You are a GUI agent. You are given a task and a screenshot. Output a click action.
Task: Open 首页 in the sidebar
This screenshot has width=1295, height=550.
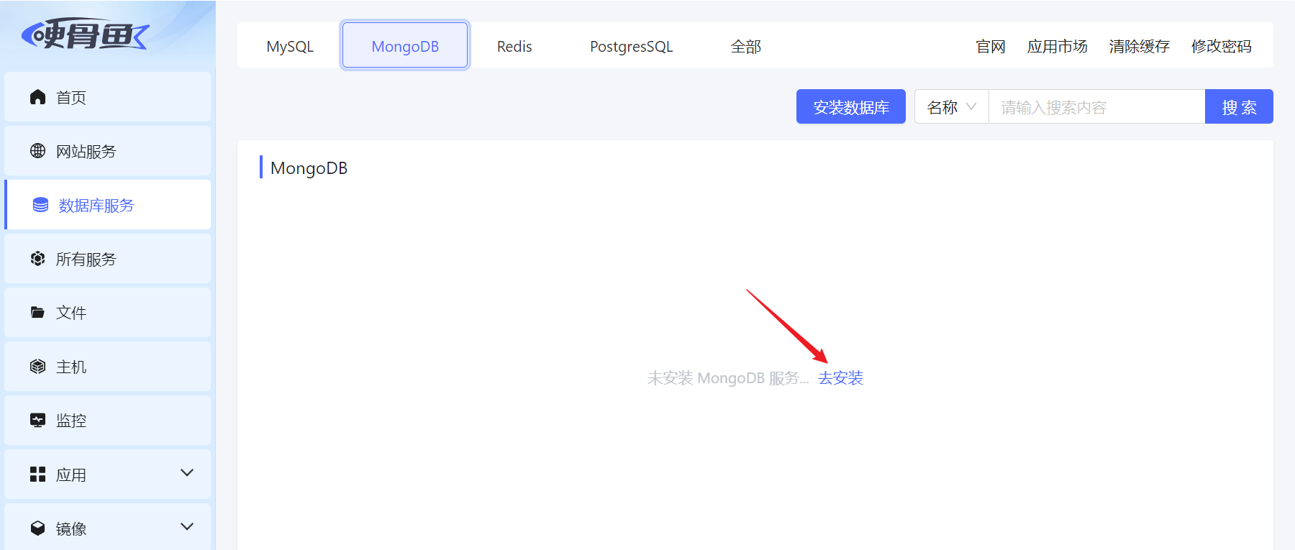click(x=108, y=97)
